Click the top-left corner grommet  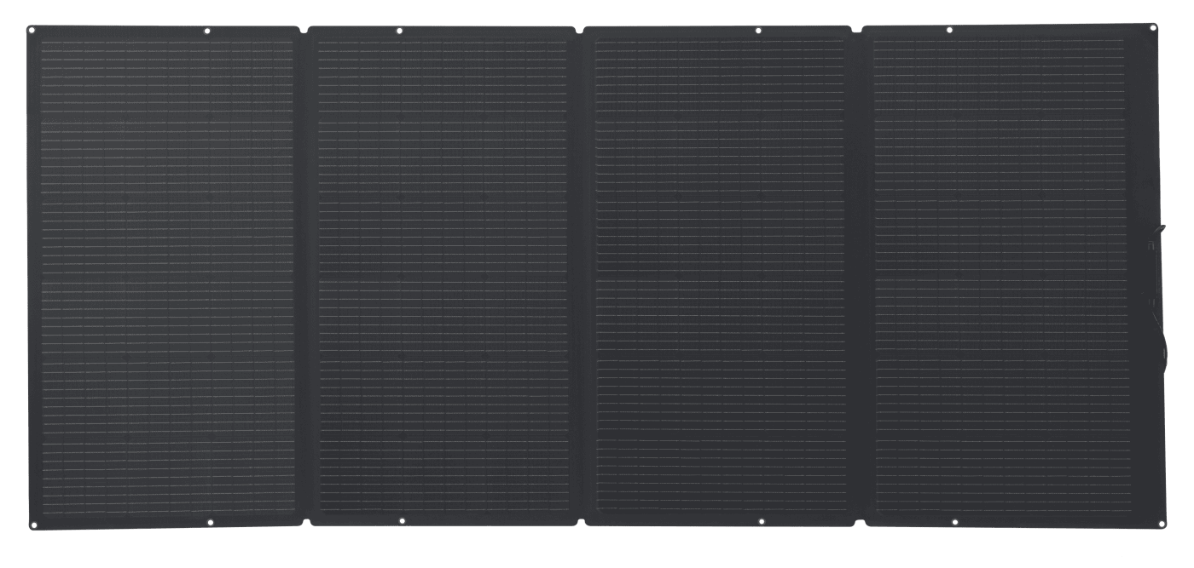pyautogui.click(x=34, y=32)
